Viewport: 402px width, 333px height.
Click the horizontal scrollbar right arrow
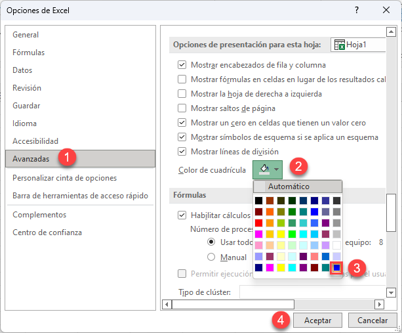click(379, 305)
